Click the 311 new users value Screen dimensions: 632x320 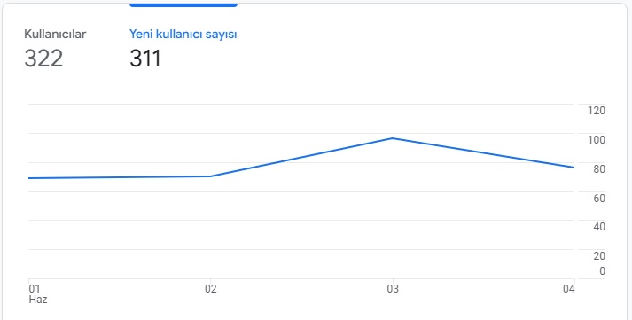[x=145, y=59]
